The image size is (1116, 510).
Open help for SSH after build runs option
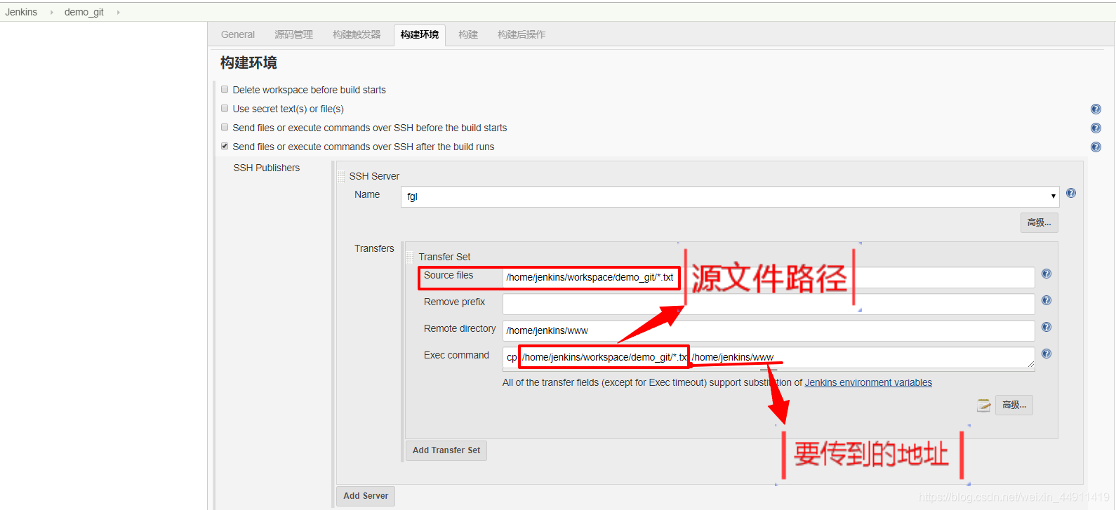(1096, 147)
